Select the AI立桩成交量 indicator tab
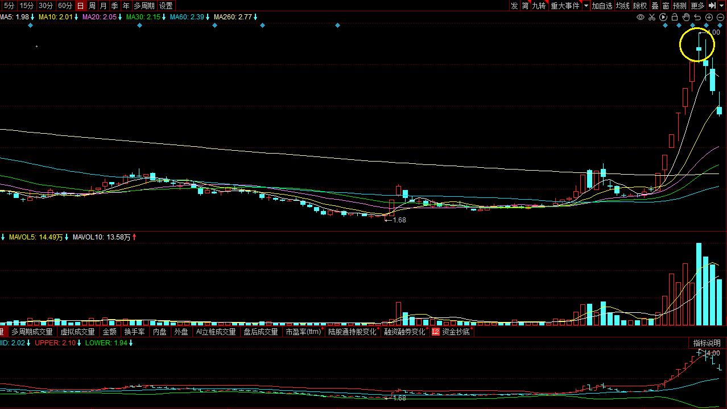 (216, 332)
